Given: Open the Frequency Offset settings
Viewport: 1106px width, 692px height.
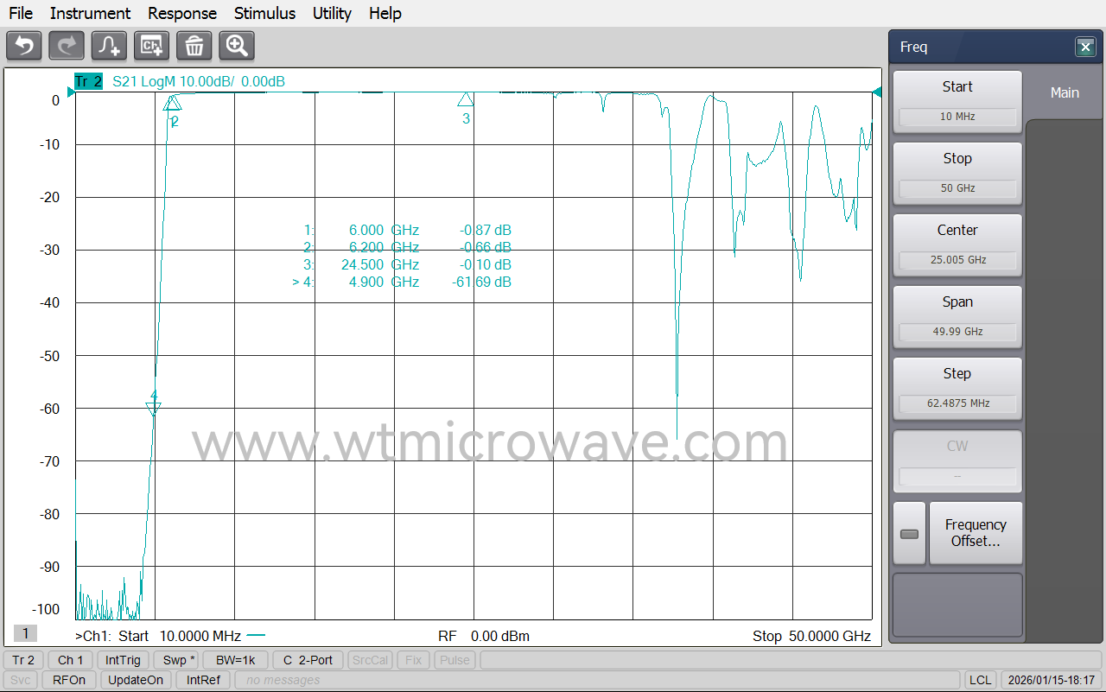Looking at the screenshot, I should click(976, 533).
